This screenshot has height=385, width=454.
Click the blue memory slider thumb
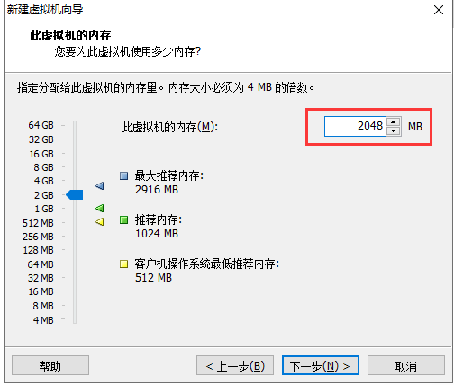75,194
